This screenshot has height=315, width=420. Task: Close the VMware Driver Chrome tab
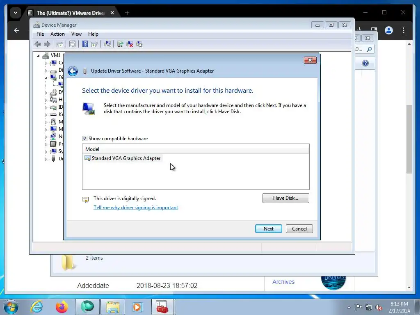tap(112, 13)
